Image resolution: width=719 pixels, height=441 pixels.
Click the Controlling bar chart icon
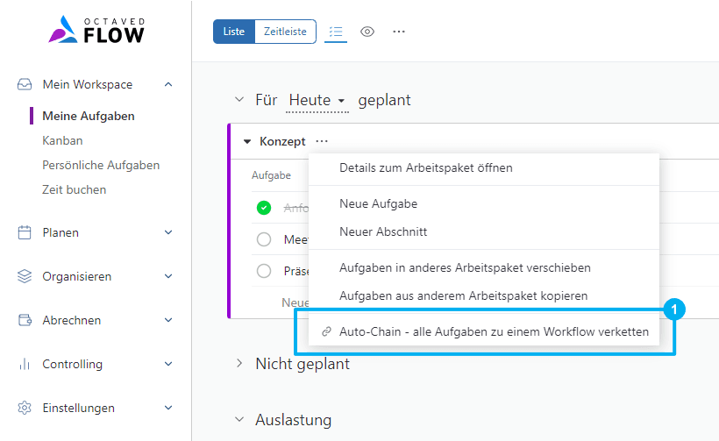tap(25, 365)
